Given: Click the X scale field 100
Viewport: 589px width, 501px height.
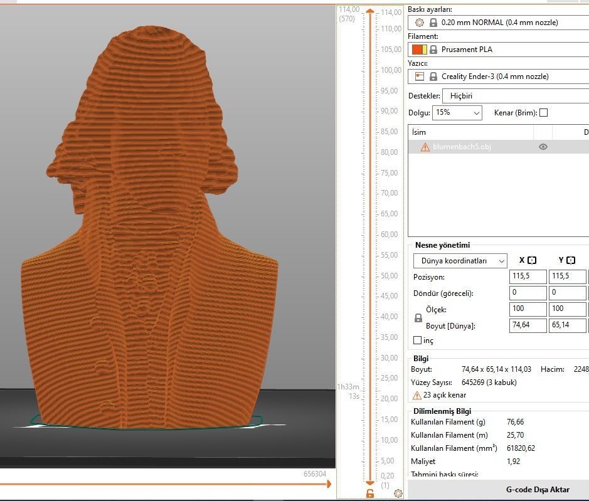Looking at the screenshot, I should (x=528, y=309).
